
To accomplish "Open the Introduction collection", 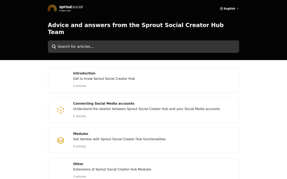I will click(143, 80).
